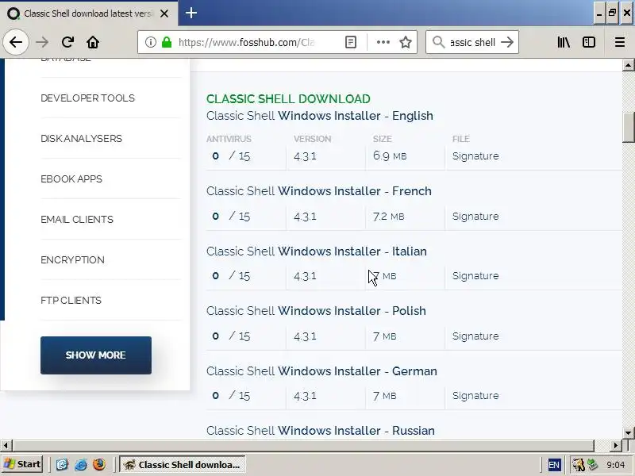Open a new tab with plus
635x476 pixels.
pos(191,13)
